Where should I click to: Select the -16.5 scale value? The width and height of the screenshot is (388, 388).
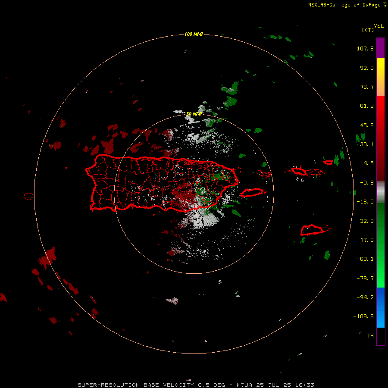coord(365,202)
